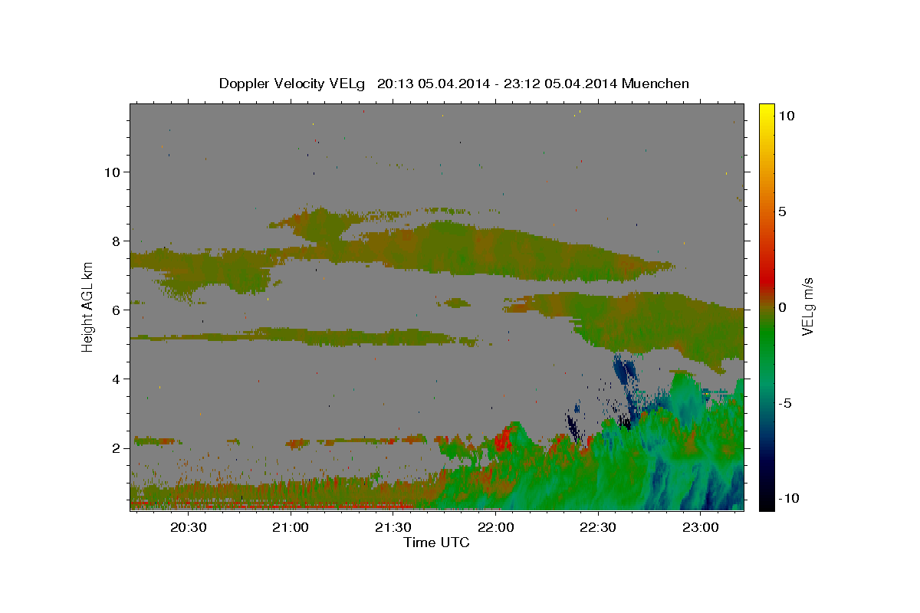Click the colorbar value 10 label

point(787,115)
